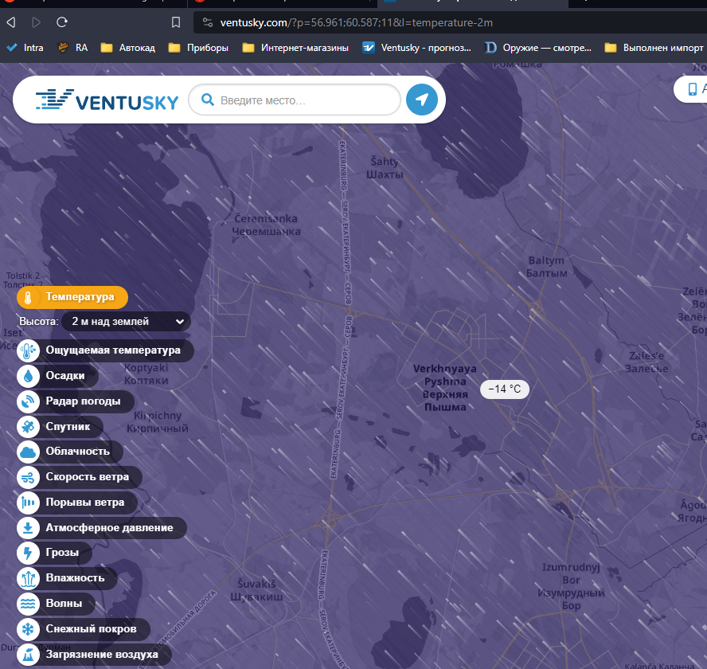Click the Осадки raindrop icon
Screen dimensions: 707x669
click(x=28, y=376)
